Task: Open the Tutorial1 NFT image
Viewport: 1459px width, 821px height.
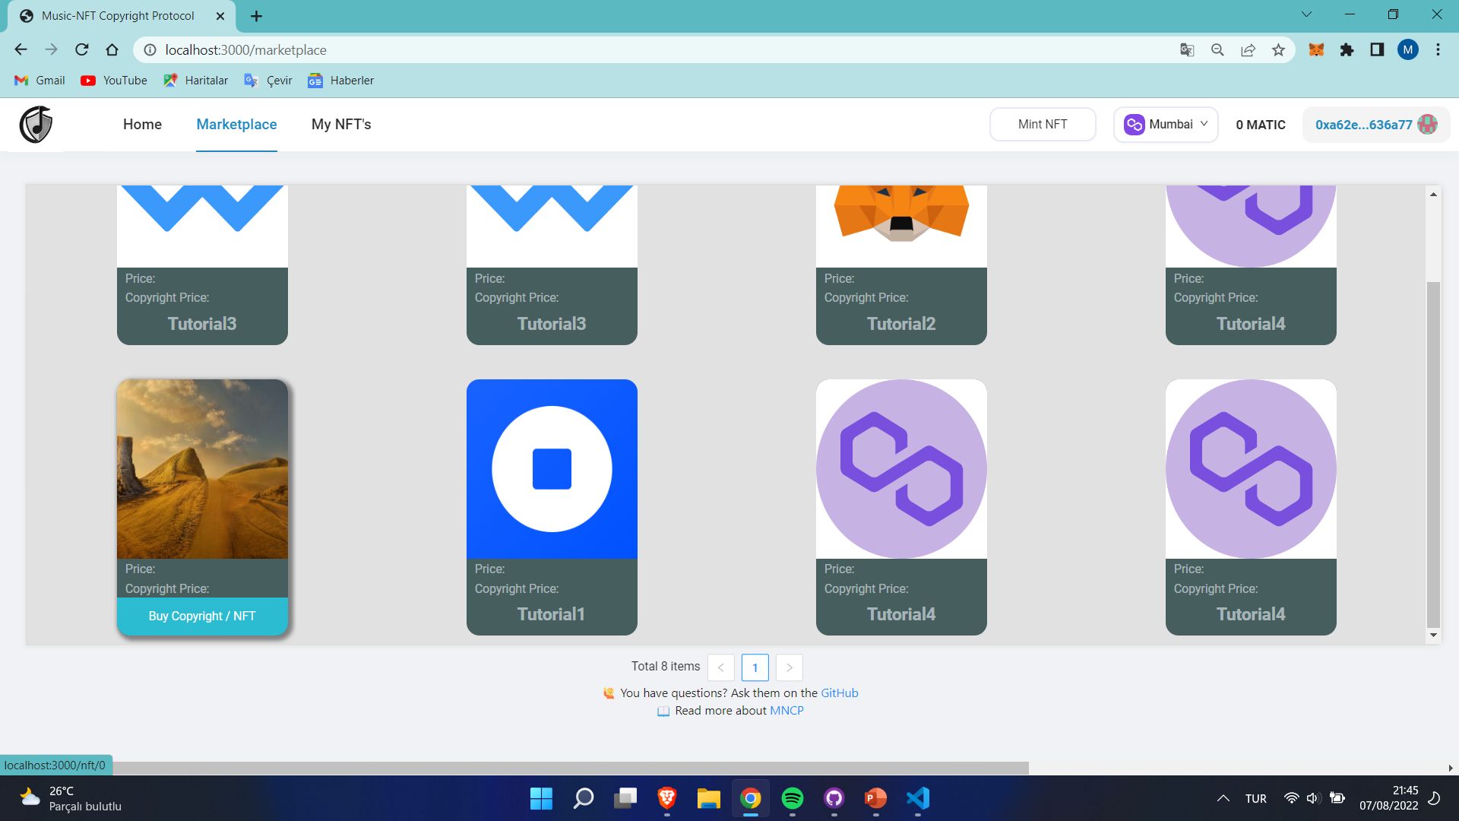Action: coord(552,469)
